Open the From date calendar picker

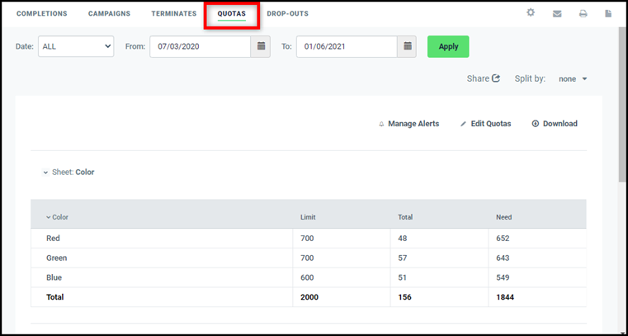click(261, 46)
